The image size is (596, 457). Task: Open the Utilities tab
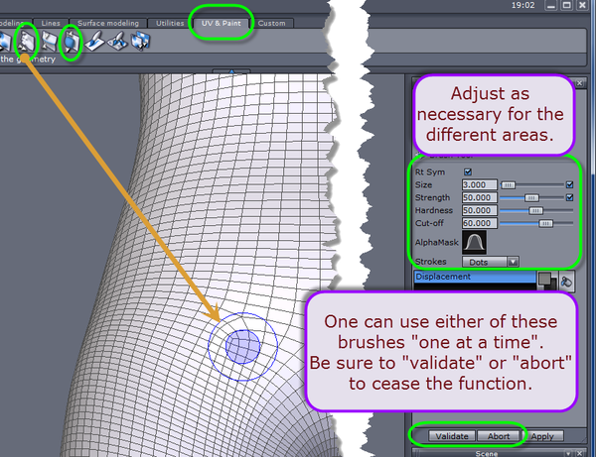[170, 23]
